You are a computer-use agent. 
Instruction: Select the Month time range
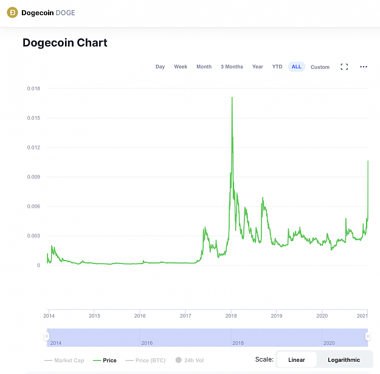(x=204, y=67)
